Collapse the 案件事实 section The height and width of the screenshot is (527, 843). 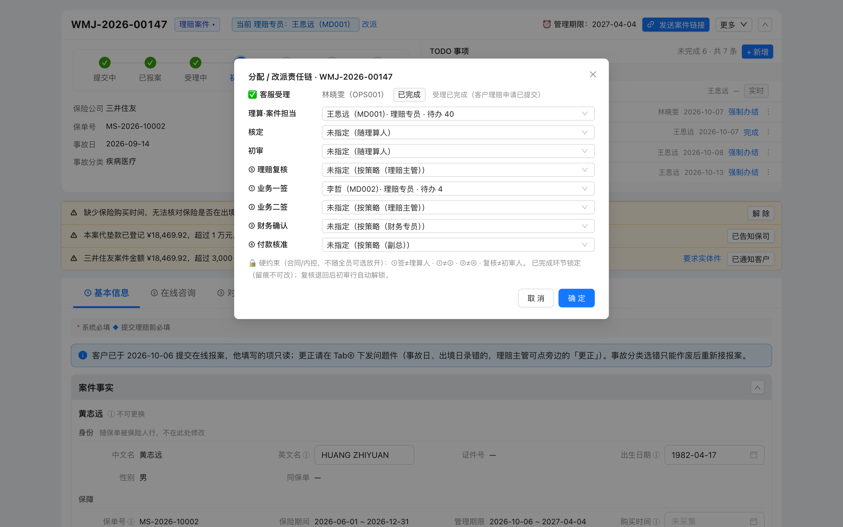point(757,387)
